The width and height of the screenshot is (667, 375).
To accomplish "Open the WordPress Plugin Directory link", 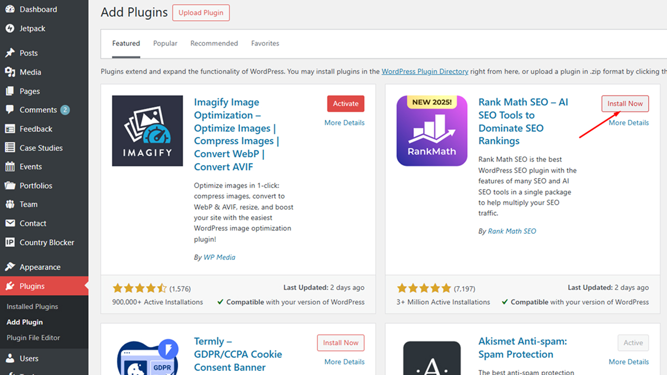I will 425,71.
